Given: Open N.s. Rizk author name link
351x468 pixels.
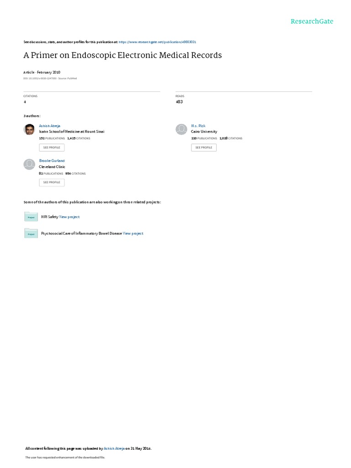Looking at the screenshot, I should 198,126.
